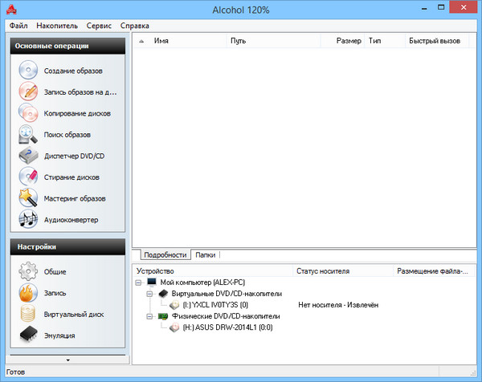Collapse Виртуальные DVD/CD-накопители node
The width and height of the screenshot is (482, 382).
point(150,294)
